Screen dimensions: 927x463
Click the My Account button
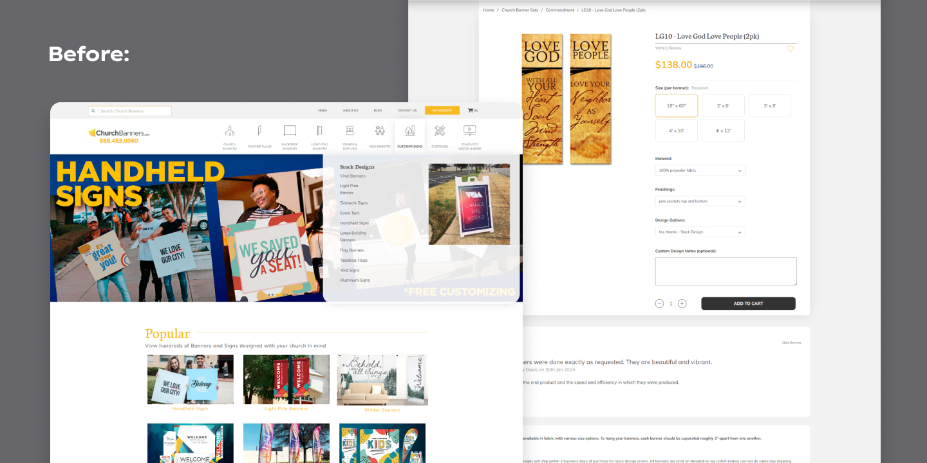coord(442,111)
